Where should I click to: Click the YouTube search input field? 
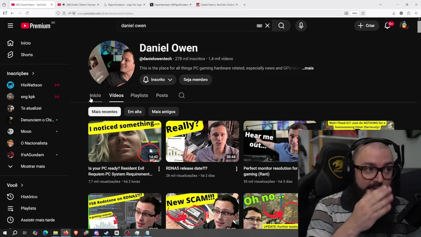pyautogui.click(x=187, y=26)
